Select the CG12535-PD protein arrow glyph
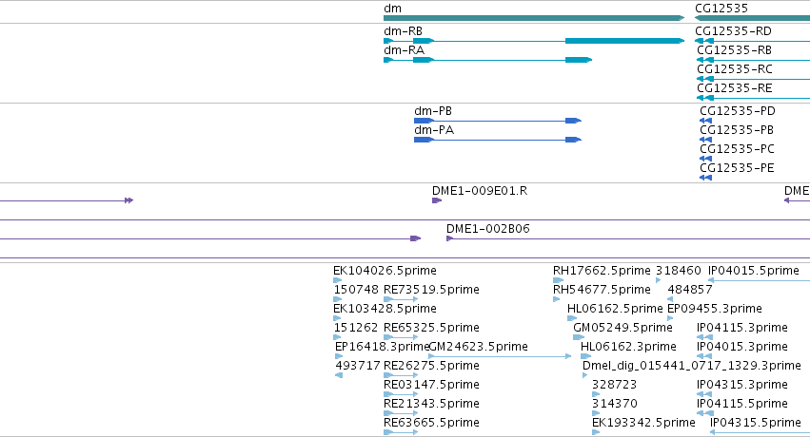Viewport: 810px width, 437px height. click(x=705, y=121)
